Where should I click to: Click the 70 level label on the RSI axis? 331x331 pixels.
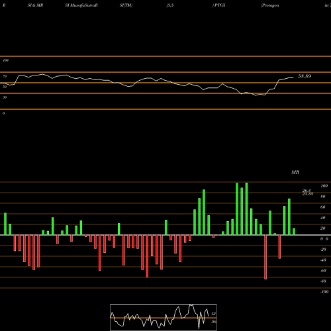pos(5,76)
